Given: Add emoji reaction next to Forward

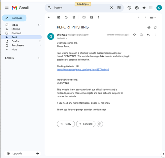Looking at the screenshot, I should [x=100, y=124].
